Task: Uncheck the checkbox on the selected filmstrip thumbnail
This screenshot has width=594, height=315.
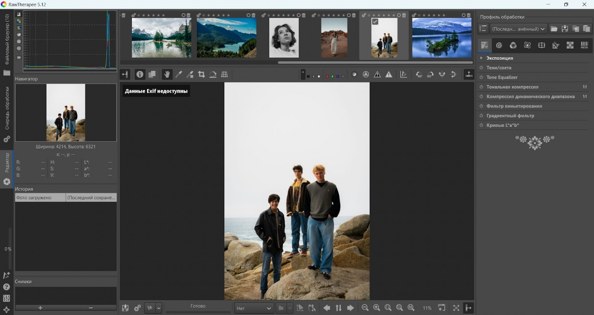Action: [x=375, y=22]
